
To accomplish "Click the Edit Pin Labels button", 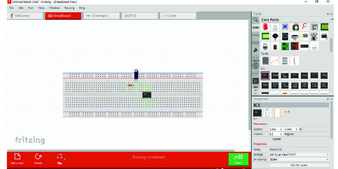I will (299, 165).
